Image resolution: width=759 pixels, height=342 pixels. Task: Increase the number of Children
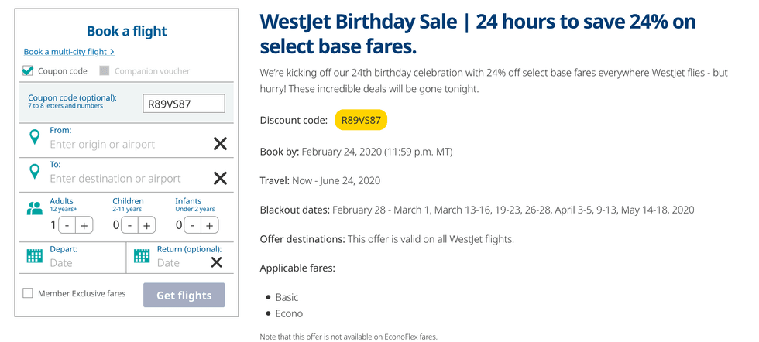[146, 225]
